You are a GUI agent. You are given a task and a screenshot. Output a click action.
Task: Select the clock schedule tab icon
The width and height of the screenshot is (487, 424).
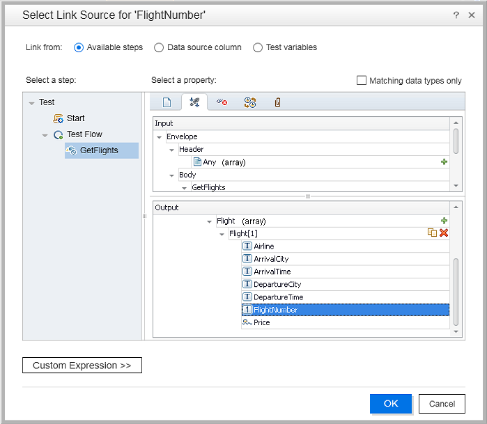coord(250,103)
